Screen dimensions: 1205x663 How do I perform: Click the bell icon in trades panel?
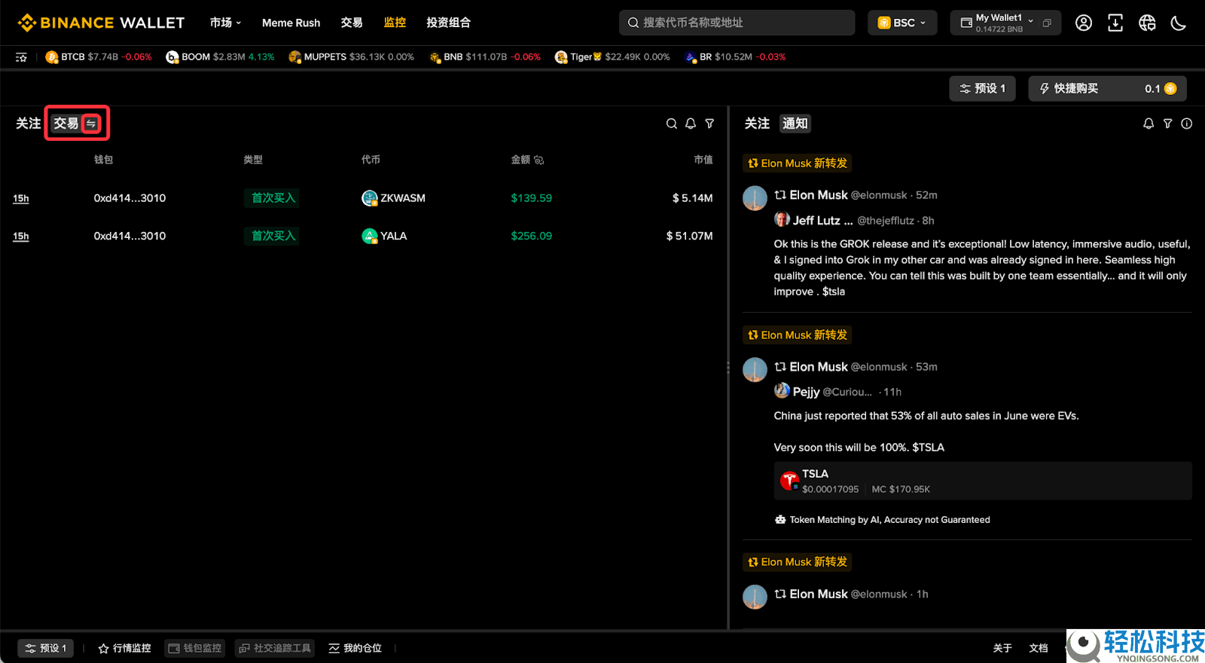click(x=691, y=124)
